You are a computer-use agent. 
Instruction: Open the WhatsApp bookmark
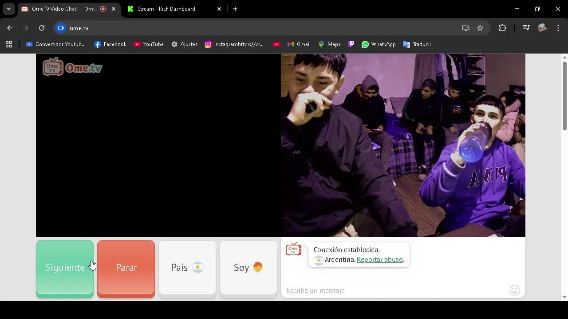click(379, 44)
